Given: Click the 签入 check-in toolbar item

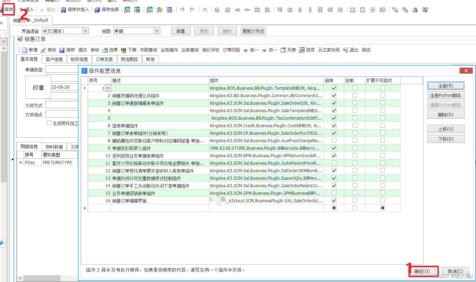Looking at the screenshot, I should coord(26,10).
